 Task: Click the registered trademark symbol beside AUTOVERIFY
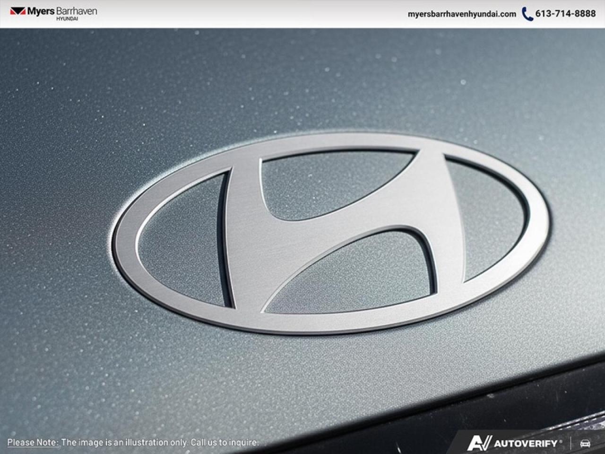tap(562, 442)
